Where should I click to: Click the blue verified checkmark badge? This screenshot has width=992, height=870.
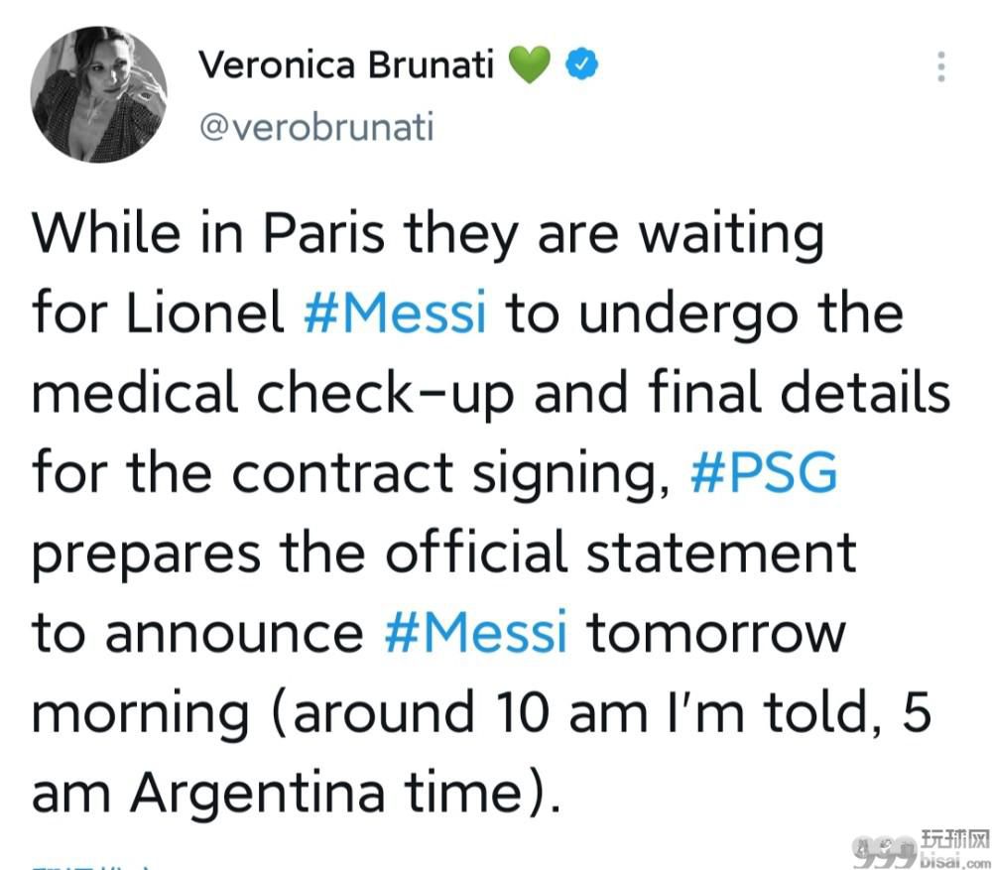pyautogui.click(x=581, y=64)
